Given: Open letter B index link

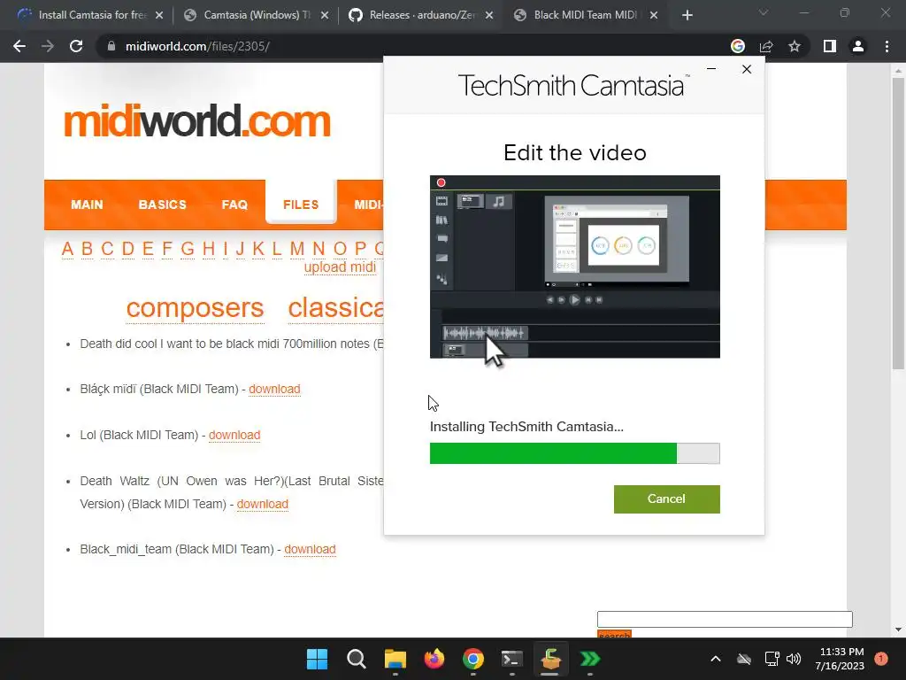Looking at the screenshot, I should point(88,249).
